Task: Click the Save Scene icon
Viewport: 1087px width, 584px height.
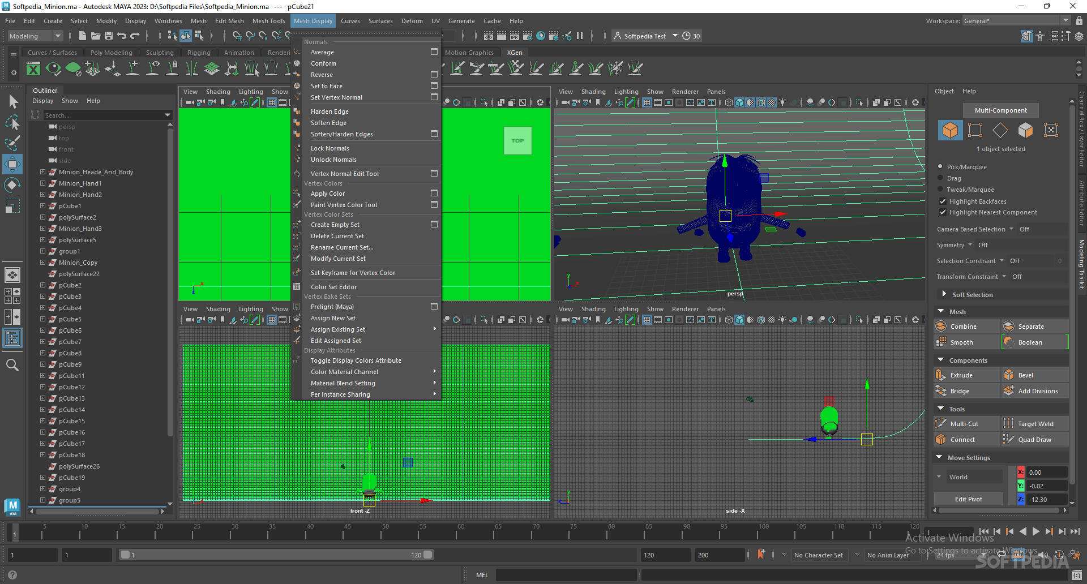Action: tap(109, 36)
